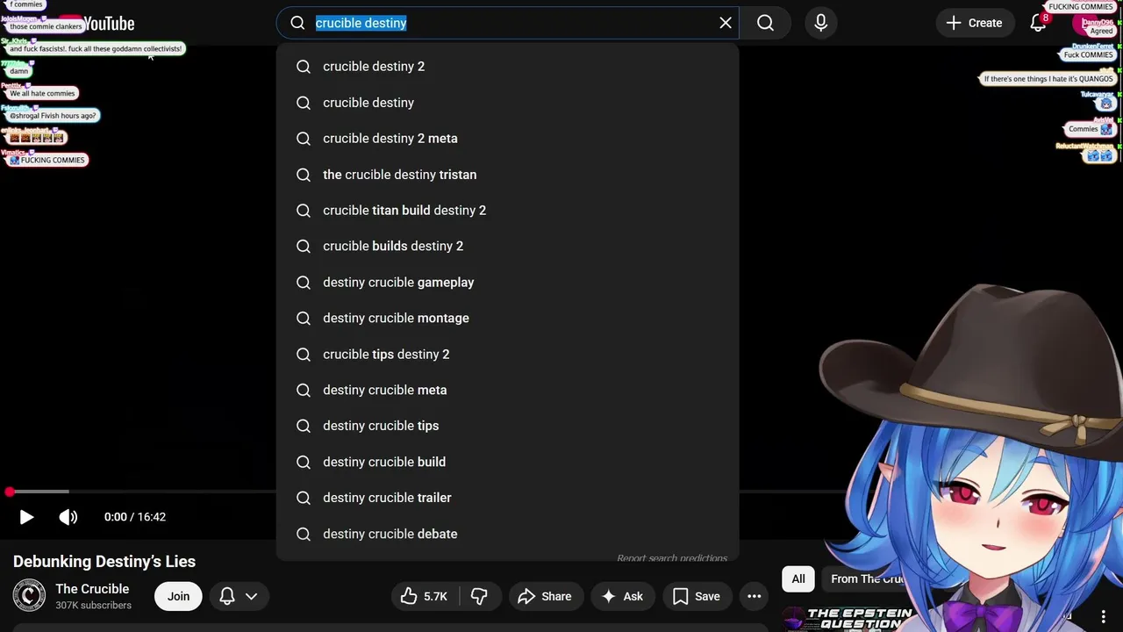Click the magnifier search submit button
Image resolution: width=1123 pixels, height=632 pixels.
(x=765, y=23)
